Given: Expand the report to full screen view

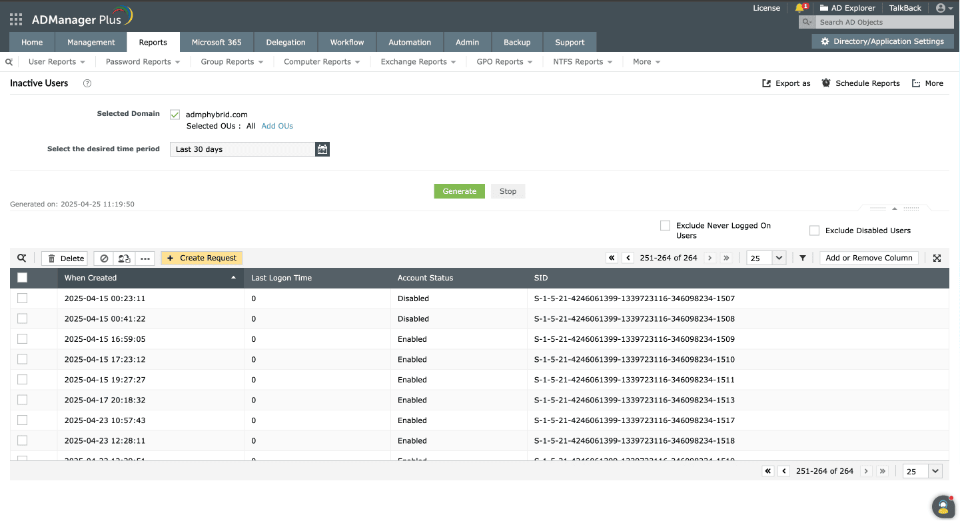Looking at the screenshot, I should point(937,258).
